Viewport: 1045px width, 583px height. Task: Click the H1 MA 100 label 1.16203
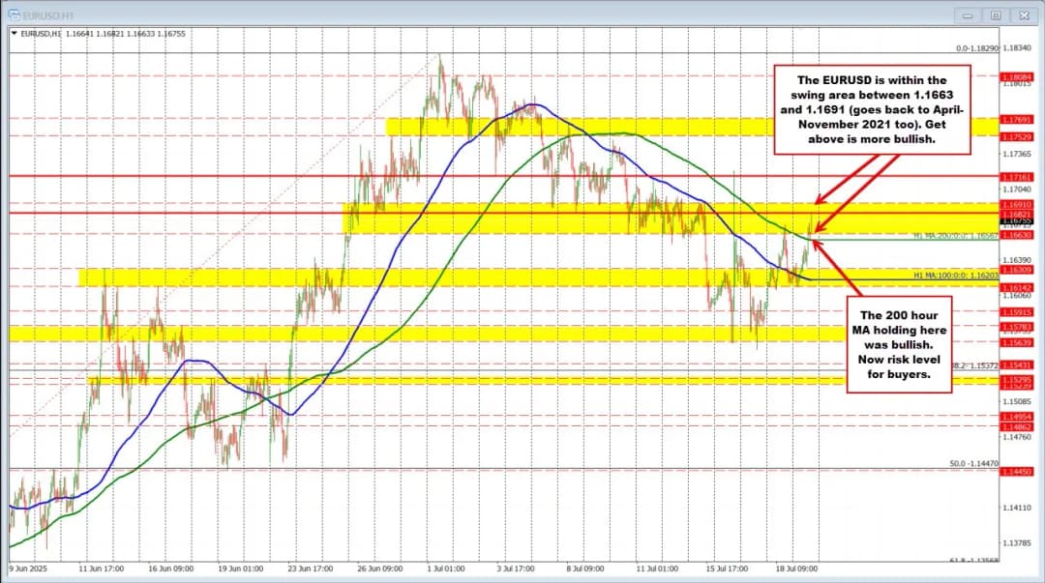(954, 276)
